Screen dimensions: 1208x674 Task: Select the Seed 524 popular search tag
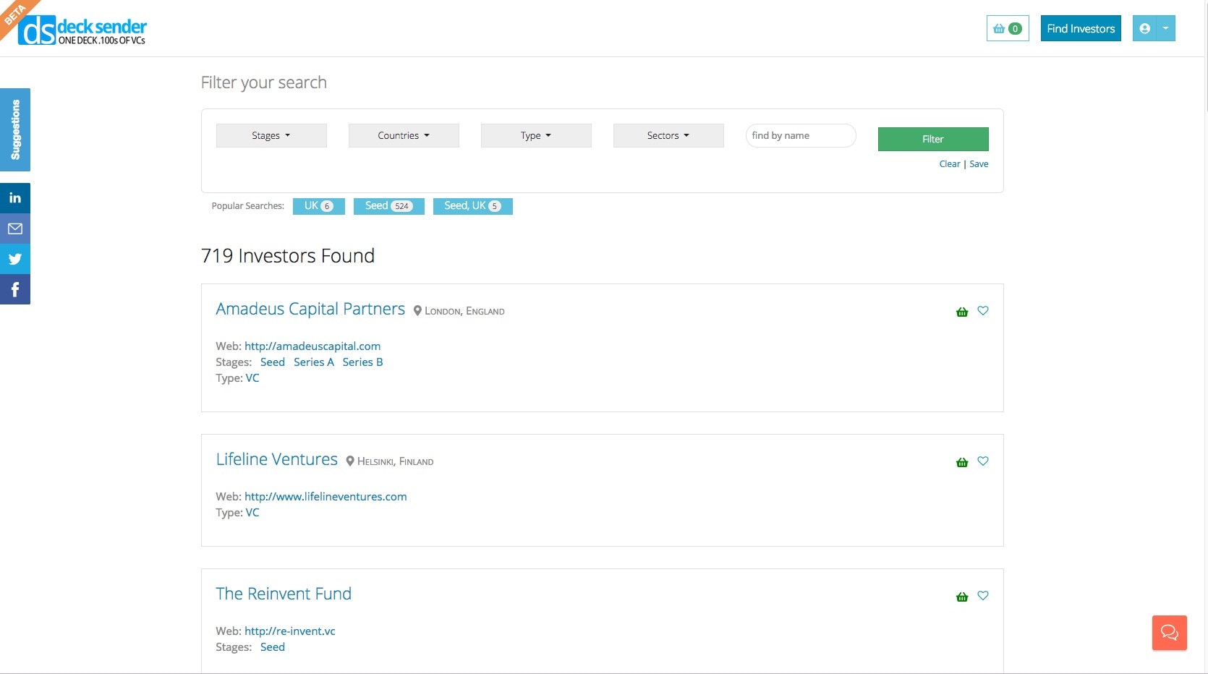tap(389, 206)
